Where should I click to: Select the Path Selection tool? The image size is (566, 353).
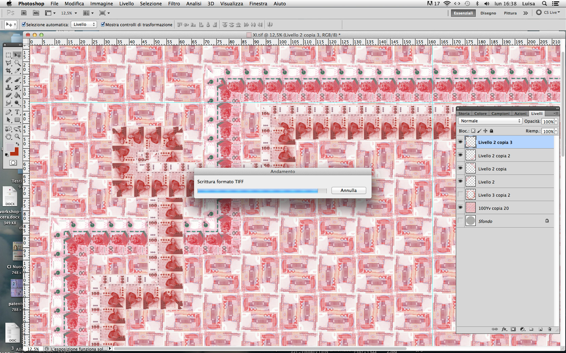8,120
